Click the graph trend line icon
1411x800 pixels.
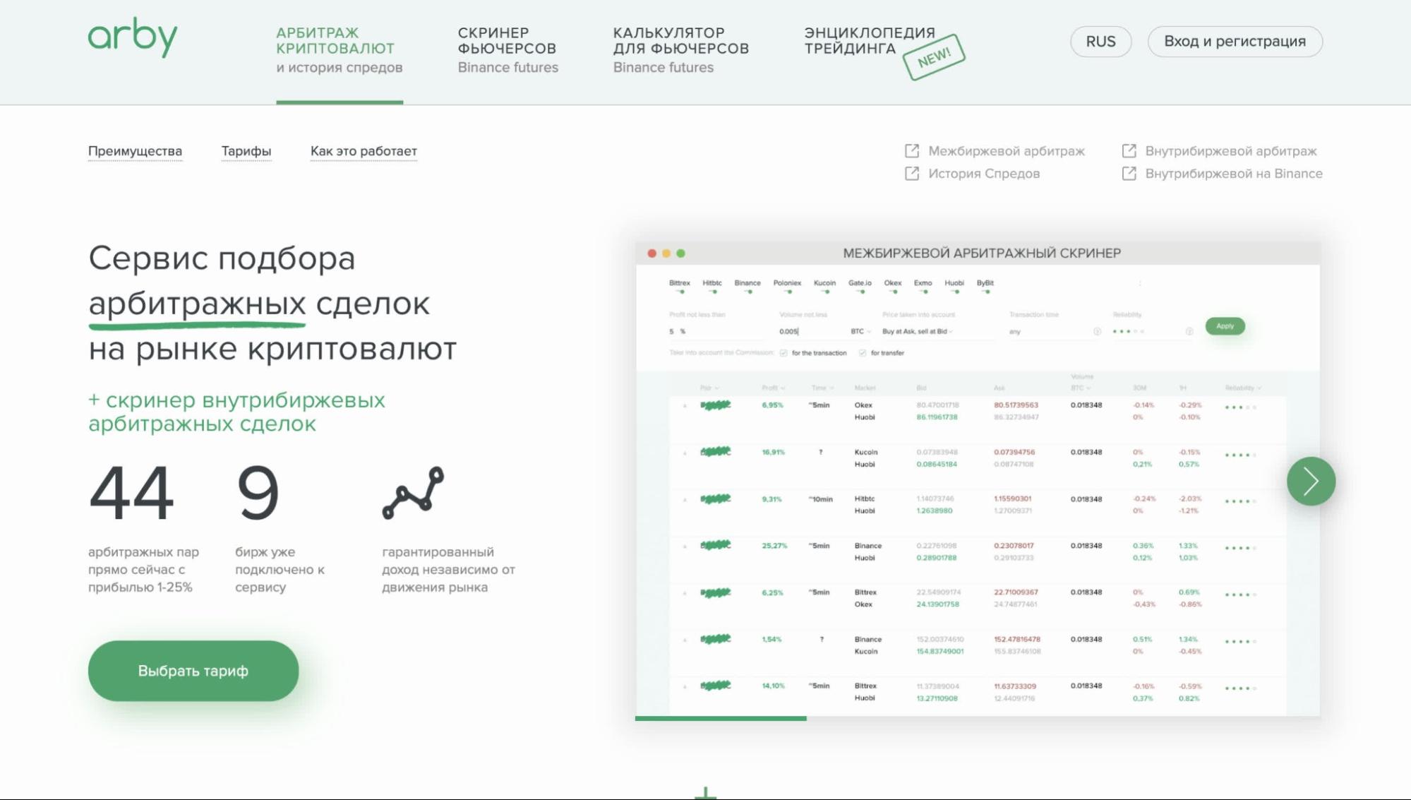(413, 493)
